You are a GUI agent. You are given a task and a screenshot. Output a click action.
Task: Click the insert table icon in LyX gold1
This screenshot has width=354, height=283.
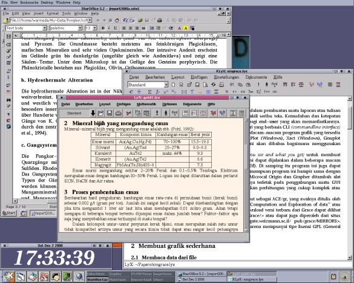pos(242,113)
